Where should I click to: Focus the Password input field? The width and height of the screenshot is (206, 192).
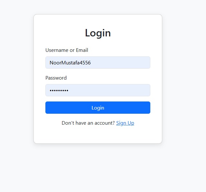coord(98,90)
